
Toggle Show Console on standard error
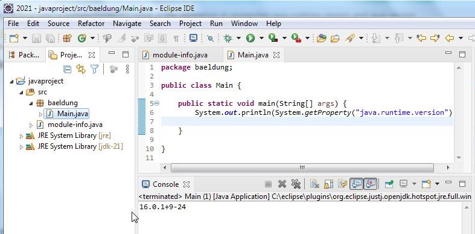(371, 184)
